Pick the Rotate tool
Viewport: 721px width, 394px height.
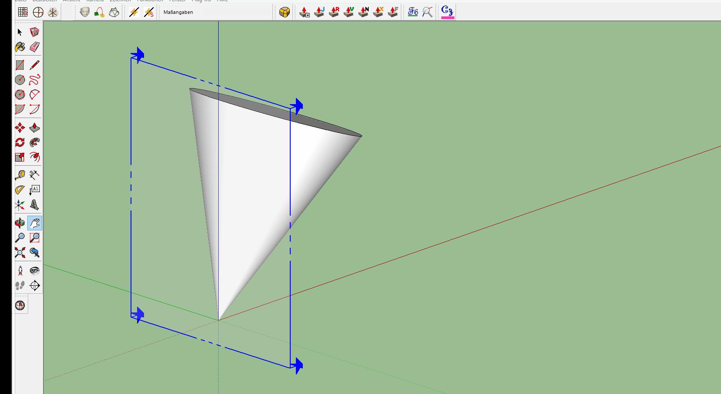click(20, 142)
